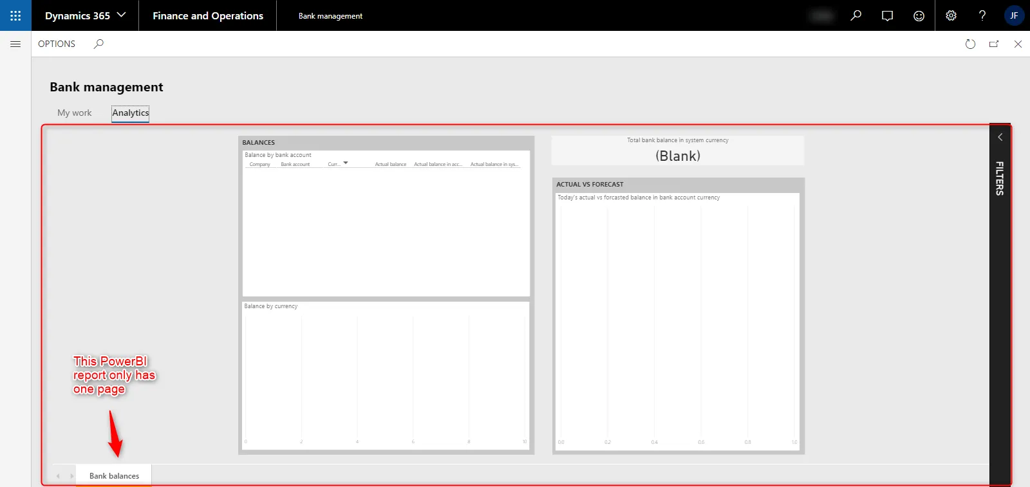This screenshot has width=1030, height=487.
Task: Open the JF user account avatar
Action: [1014, 15]
